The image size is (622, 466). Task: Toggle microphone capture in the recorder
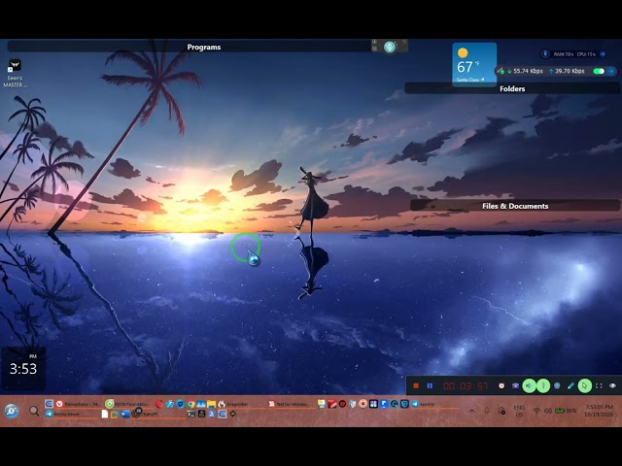pos(543,385)
